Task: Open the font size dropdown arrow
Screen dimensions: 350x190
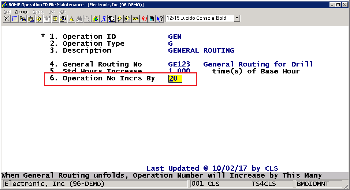Action: [x=237, y=18]
